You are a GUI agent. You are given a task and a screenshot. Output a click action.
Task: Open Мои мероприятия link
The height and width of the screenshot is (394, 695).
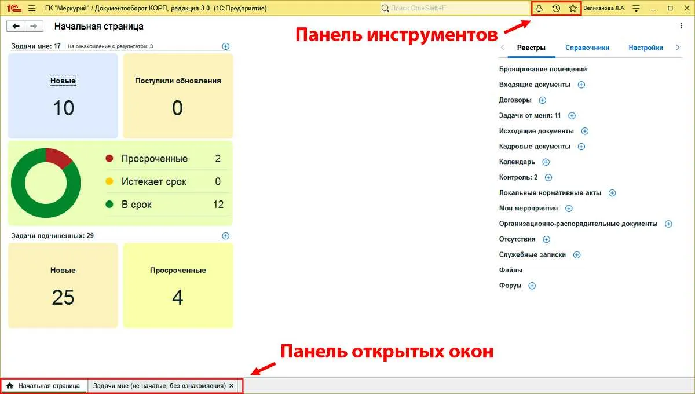tap(528, 209)
